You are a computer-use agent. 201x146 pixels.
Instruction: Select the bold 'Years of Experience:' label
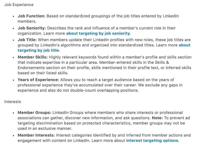pyautogui.click(x=38, y=80)
